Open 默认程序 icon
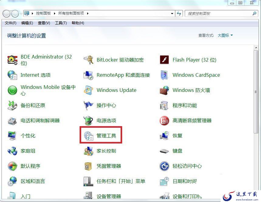Screen dimensions: 261x202 tap(12, 166)
